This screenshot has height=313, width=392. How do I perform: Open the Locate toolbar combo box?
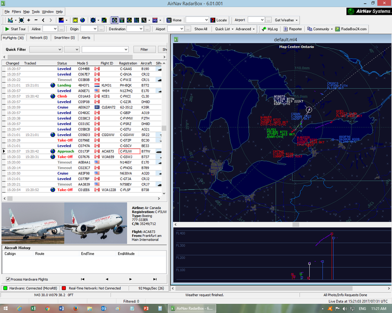click(197, 20)
